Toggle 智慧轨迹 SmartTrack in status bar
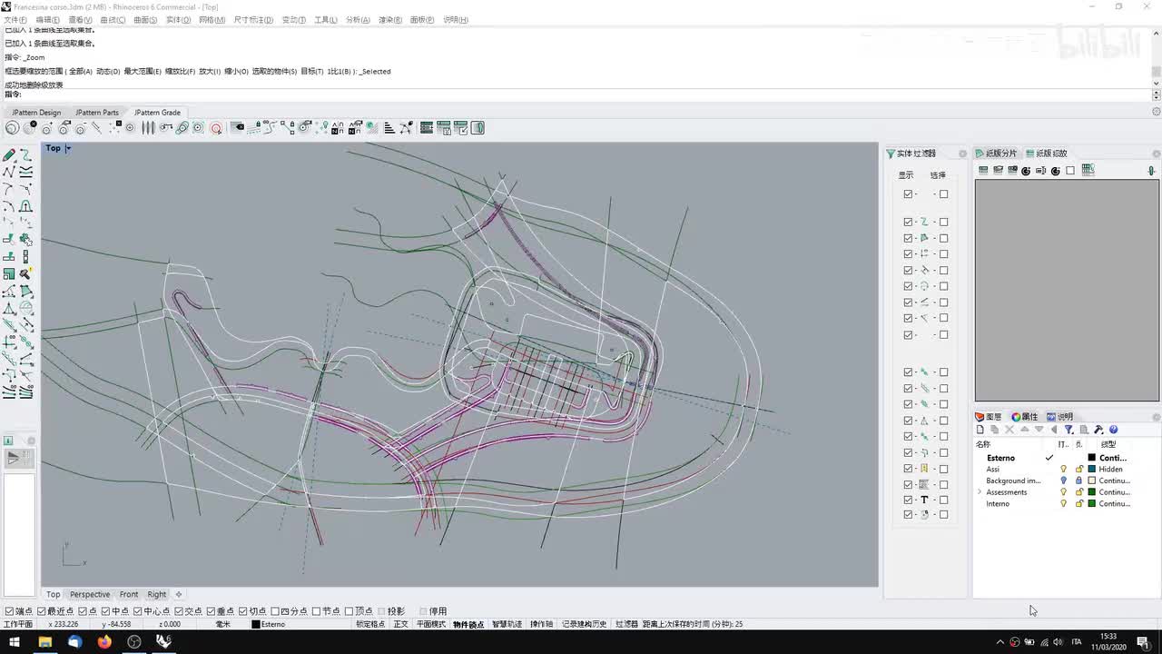The height and width of the screenshot is (654, 1162). coord(507,624)
